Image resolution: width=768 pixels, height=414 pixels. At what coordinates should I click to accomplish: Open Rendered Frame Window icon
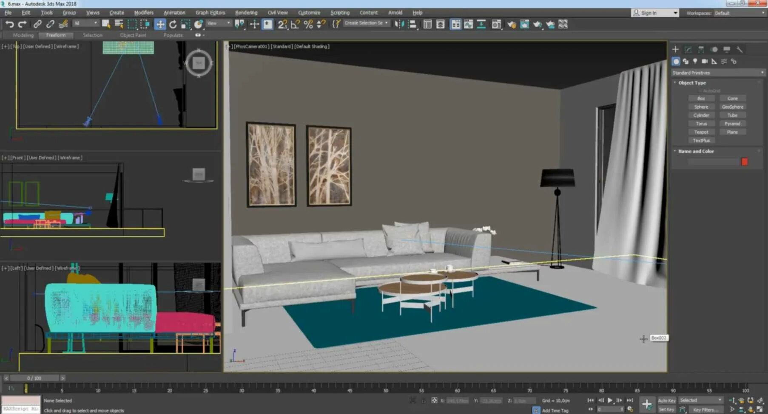tap(524, 24)
